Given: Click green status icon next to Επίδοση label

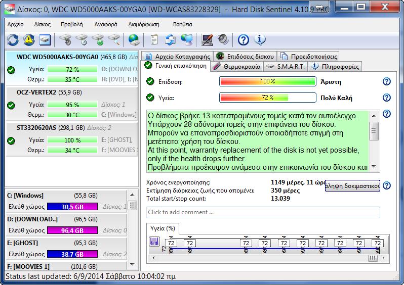Looking at the screenshot, I should click(x=150, y=81).
